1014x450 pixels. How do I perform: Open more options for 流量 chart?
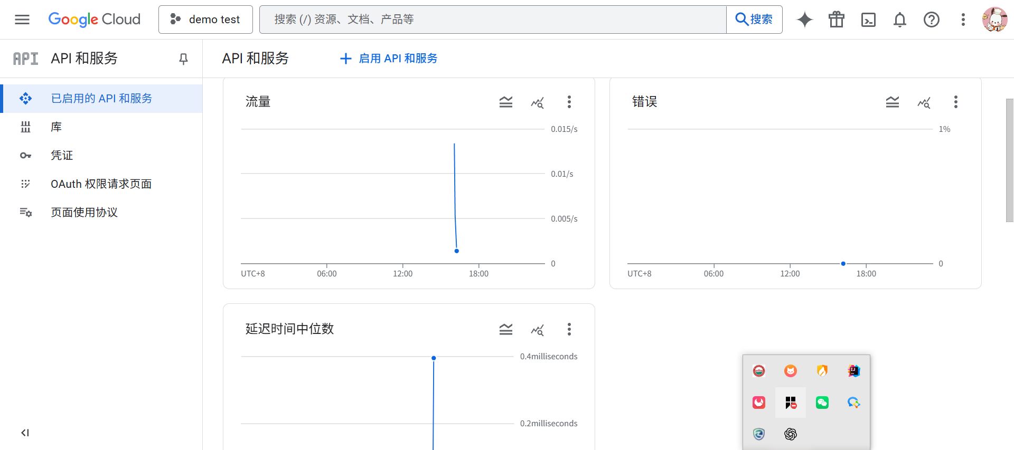569,102
